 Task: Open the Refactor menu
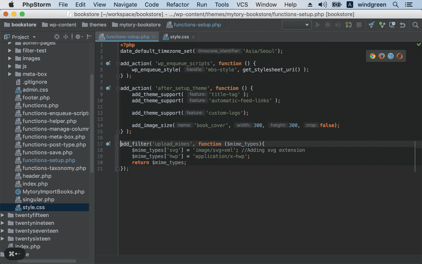point(178,4)
